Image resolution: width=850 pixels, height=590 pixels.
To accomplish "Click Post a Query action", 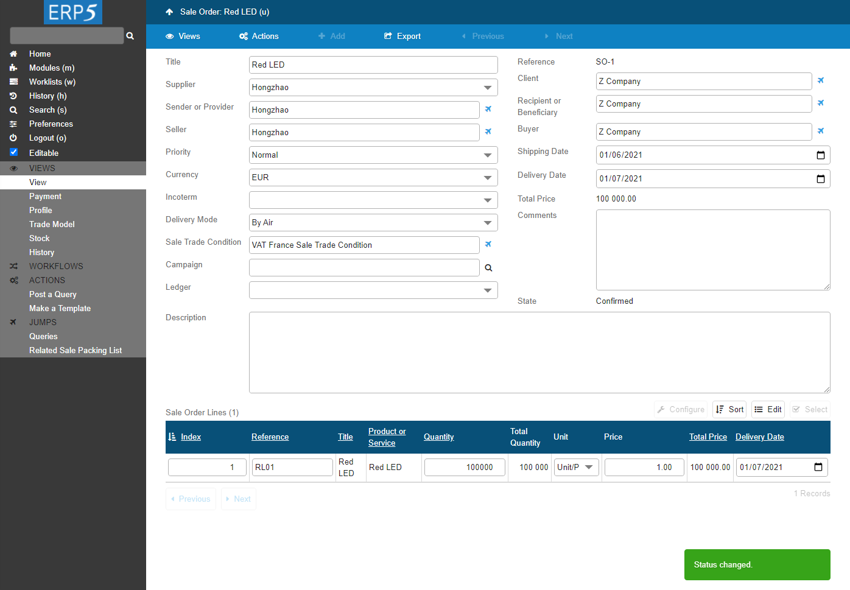I will [x=53, y=294].
